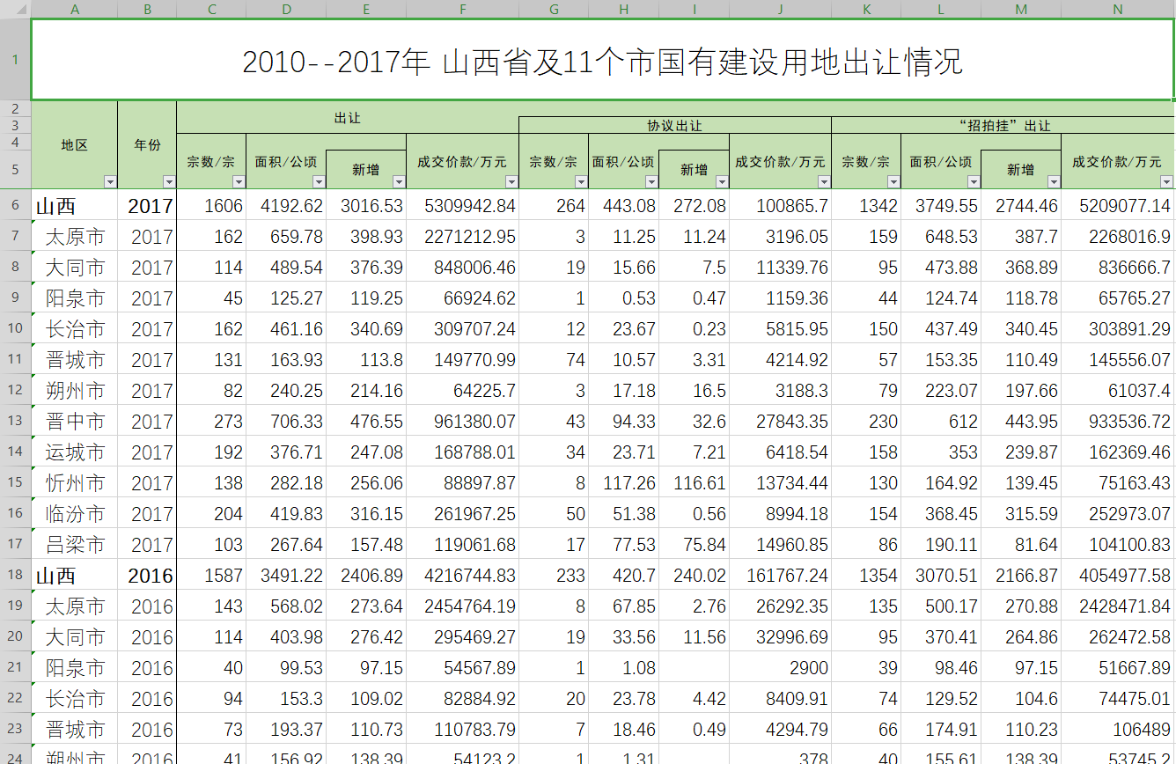The width and height of the screenshot is (1176, 764).
Task: Select the cell containing 4192.62
Action: pyautogui.click(x=286, y=206)
